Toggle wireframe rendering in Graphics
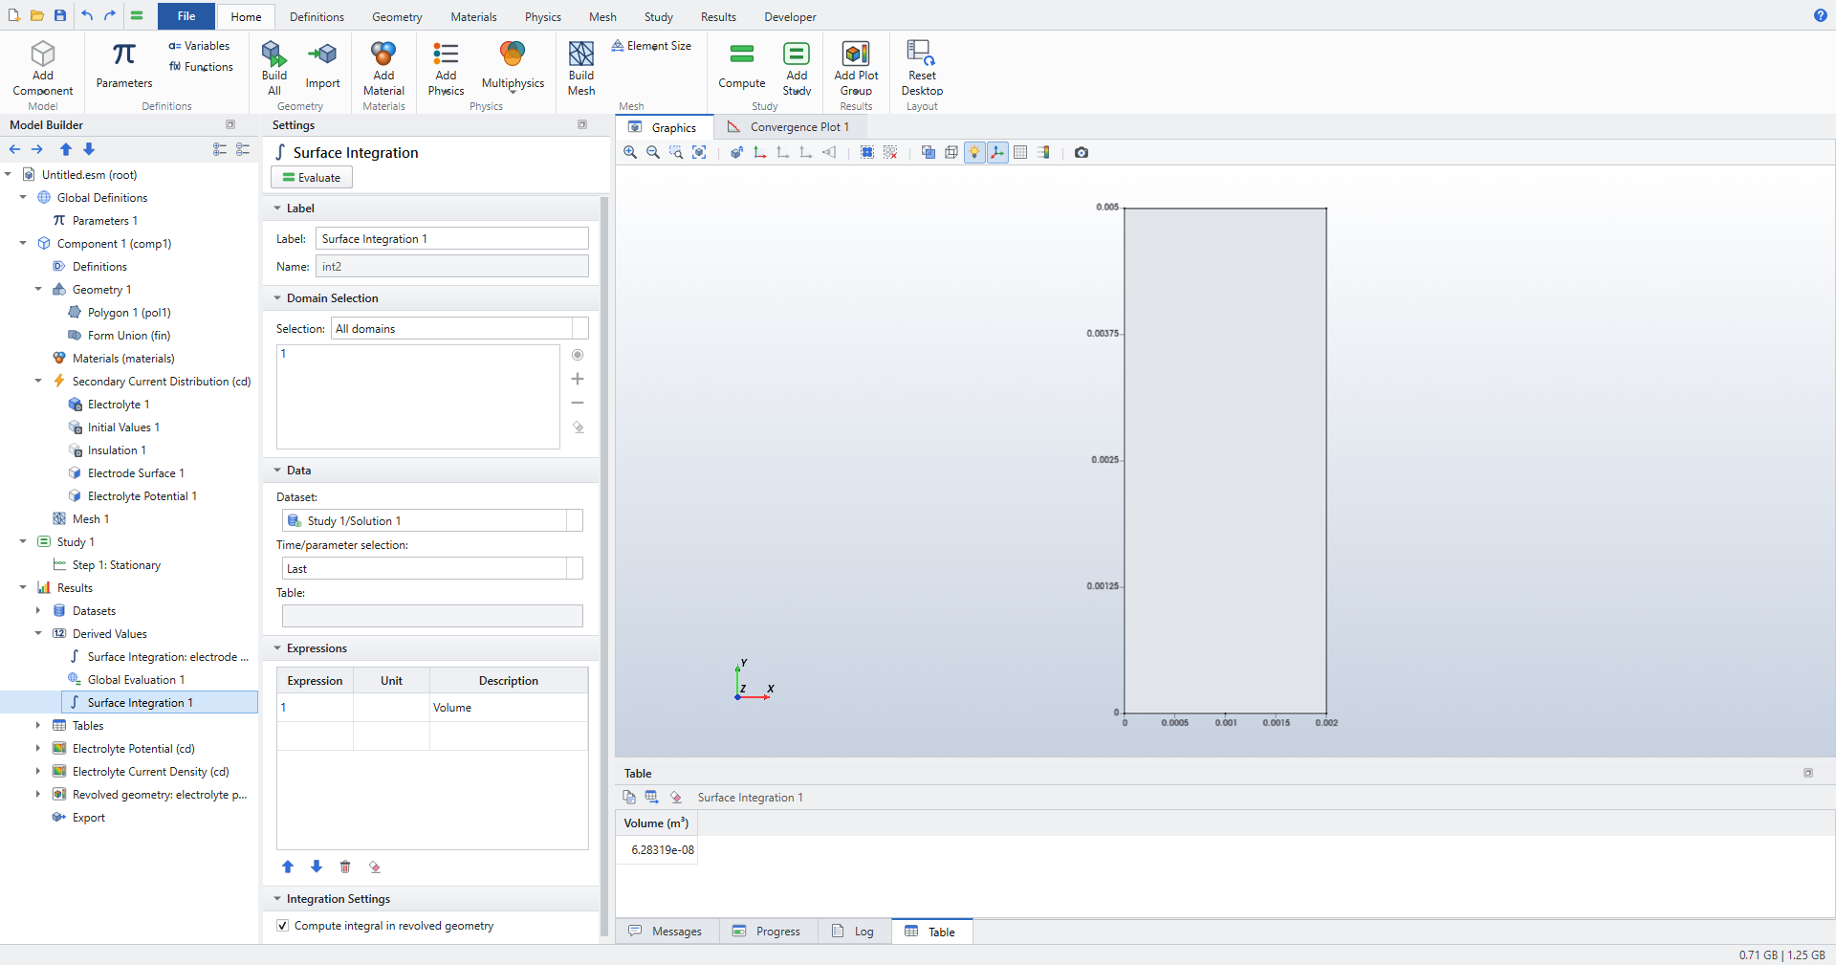The image size is (1836, 965). [951, 152]
